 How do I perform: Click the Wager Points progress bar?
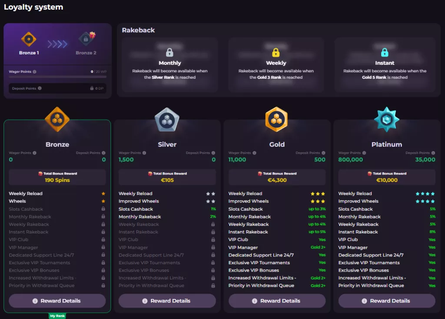pos(57,77)
